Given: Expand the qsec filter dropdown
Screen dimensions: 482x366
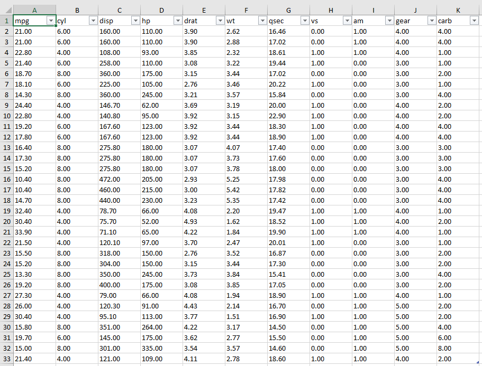Looking at the screenshot, I should (x=305, y=21).
